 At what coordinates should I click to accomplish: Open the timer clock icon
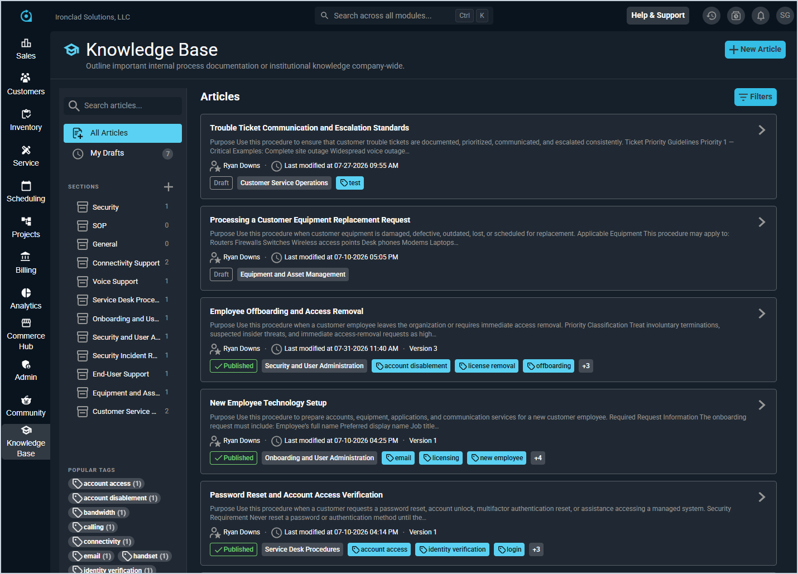(736, 16)
